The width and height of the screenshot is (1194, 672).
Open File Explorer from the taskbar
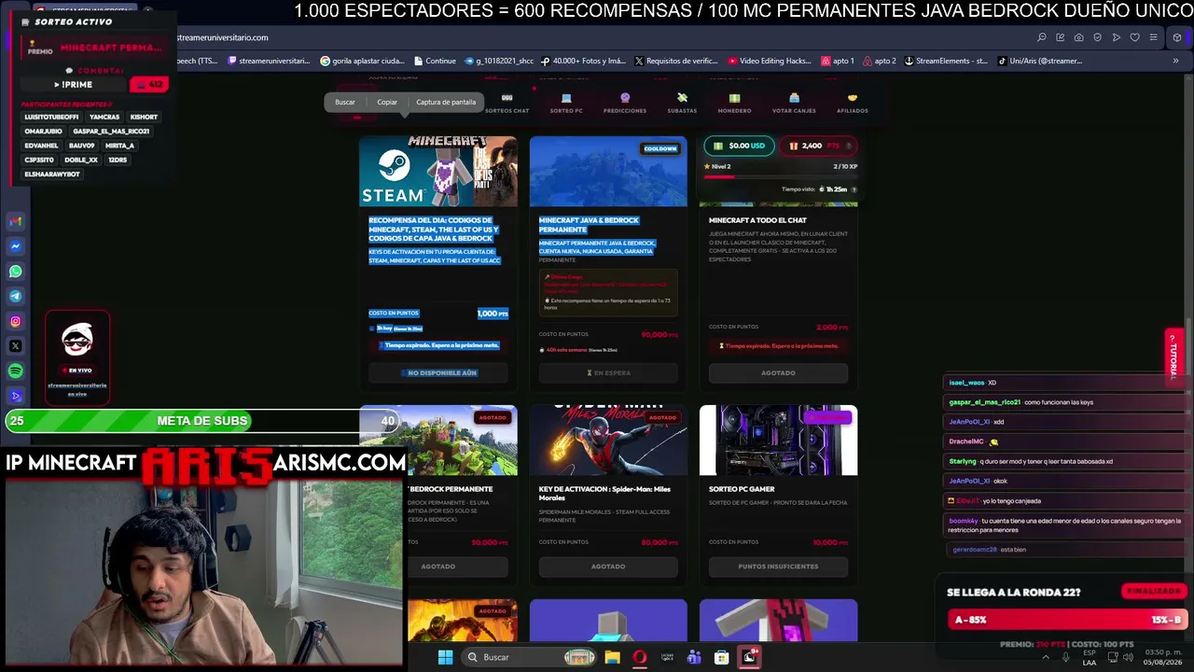pyautogui.click(x=612, y=657)
